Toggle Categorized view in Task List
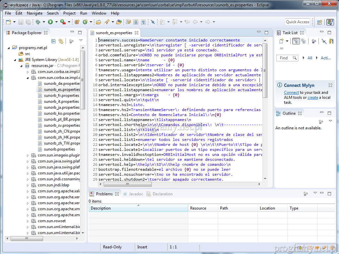Image resolution: width=339 pixels, height=254 pixels. pyautogui.click(x=296, y=41)
